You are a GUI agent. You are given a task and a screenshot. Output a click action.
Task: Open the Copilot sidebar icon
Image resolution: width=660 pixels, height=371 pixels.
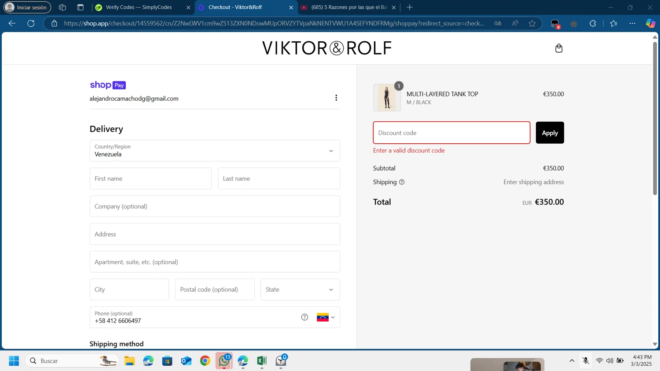650,23
